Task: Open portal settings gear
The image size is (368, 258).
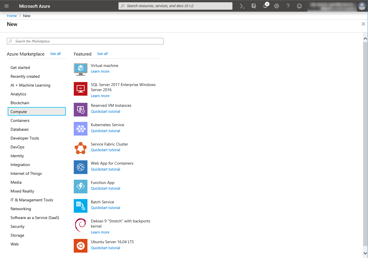Action: (277, 6)
